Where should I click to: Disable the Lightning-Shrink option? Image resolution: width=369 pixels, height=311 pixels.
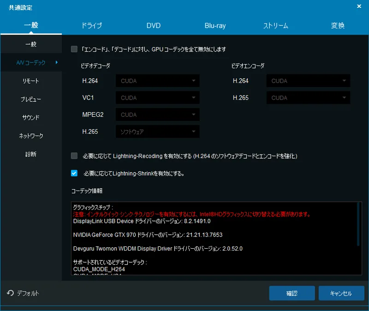74,173
